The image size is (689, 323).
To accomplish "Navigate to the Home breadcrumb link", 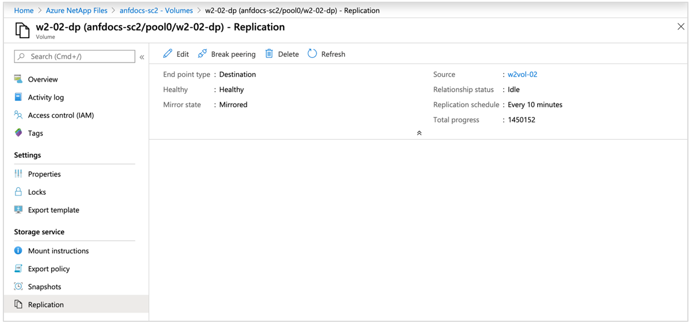I will pos(24,11).
